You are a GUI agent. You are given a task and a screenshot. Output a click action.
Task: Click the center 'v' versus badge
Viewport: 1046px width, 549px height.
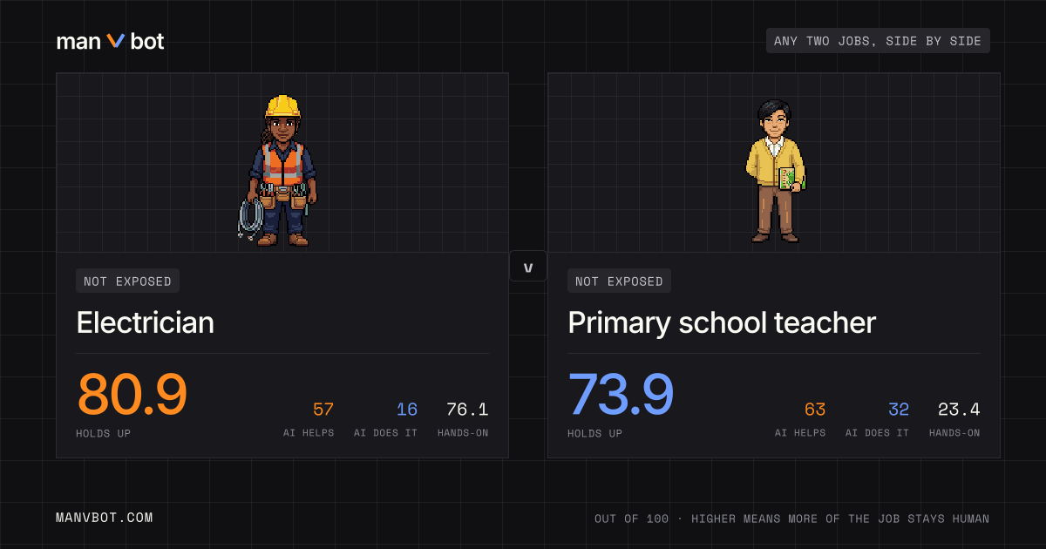527,267
